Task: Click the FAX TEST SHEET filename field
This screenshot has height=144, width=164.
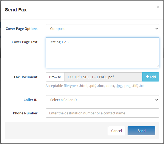Action: point(103,77)
